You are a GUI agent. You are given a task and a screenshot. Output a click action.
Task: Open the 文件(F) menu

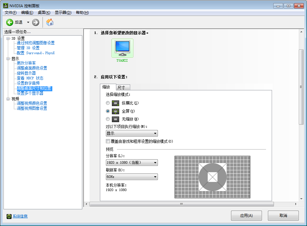pos(11,13)
